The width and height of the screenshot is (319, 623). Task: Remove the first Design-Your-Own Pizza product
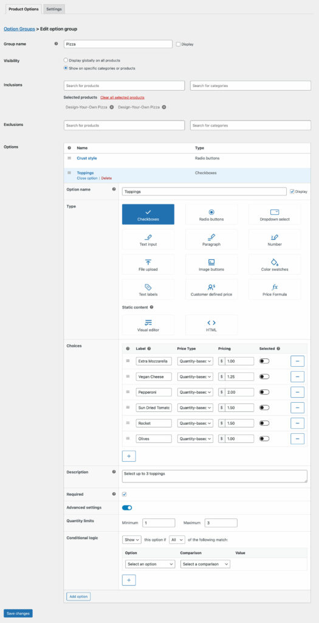pyautogui.click(x=111, y=107)
